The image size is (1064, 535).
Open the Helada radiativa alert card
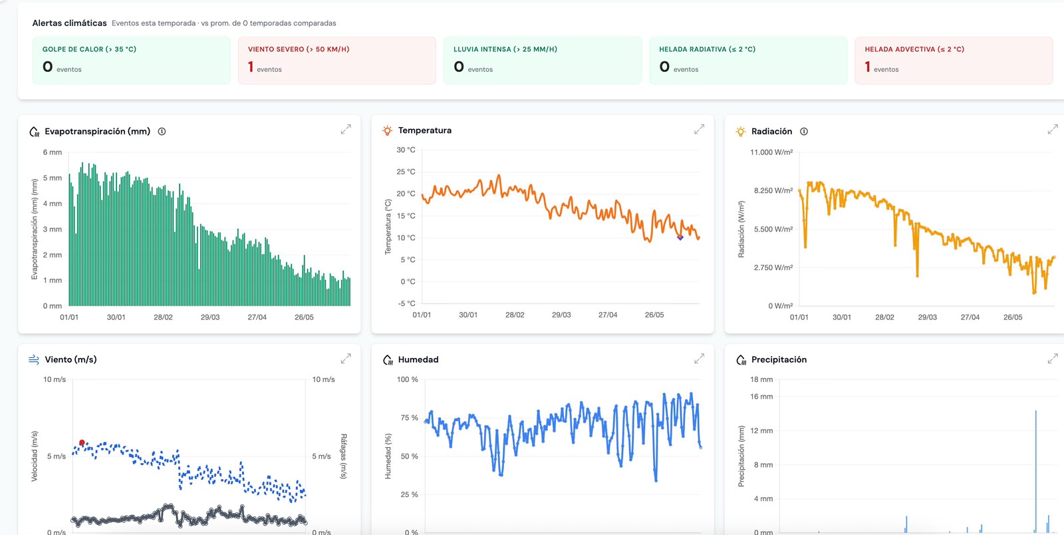point(748,61)
